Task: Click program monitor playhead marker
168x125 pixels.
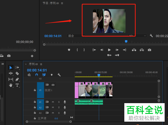Action: click(x=126, y=41)
